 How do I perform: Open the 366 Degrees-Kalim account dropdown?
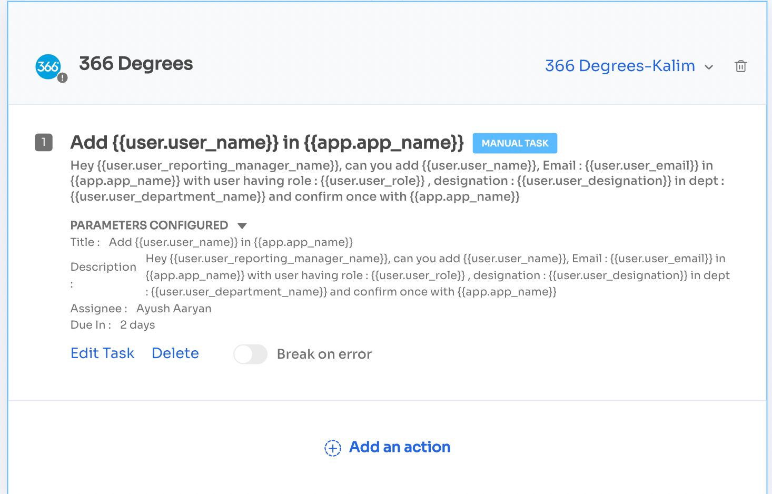629,66
